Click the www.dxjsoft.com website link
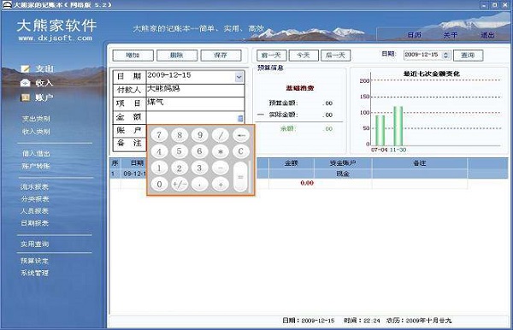 click(56, 38)
